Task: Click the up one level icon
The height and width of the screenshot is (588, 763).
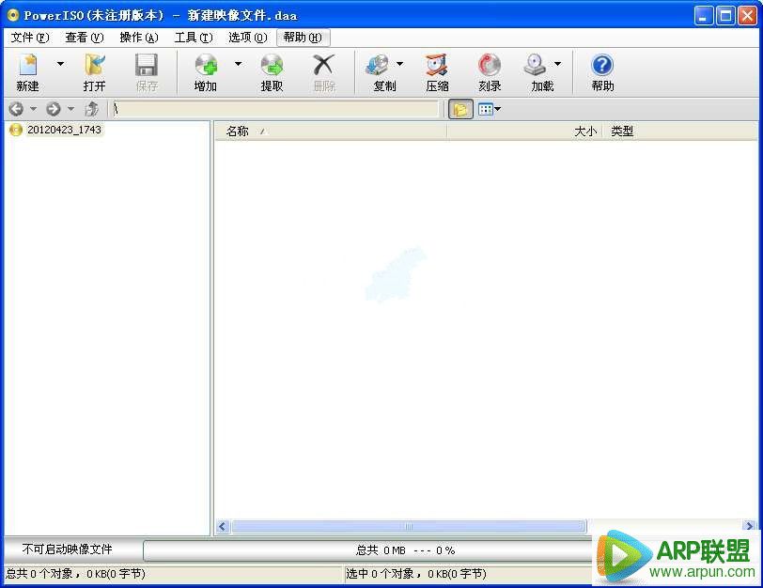Action: coord(91,109)
